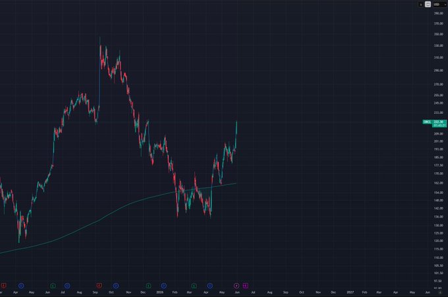448x297 pixels.
Task: Click the 2027 year label on time axis
Action: coord(350,292)
